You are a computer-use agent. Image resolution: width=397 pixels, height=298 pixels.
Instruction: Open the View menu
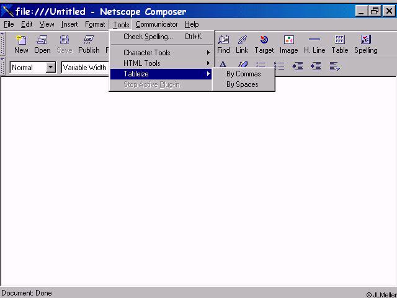[x=47, y=24]
